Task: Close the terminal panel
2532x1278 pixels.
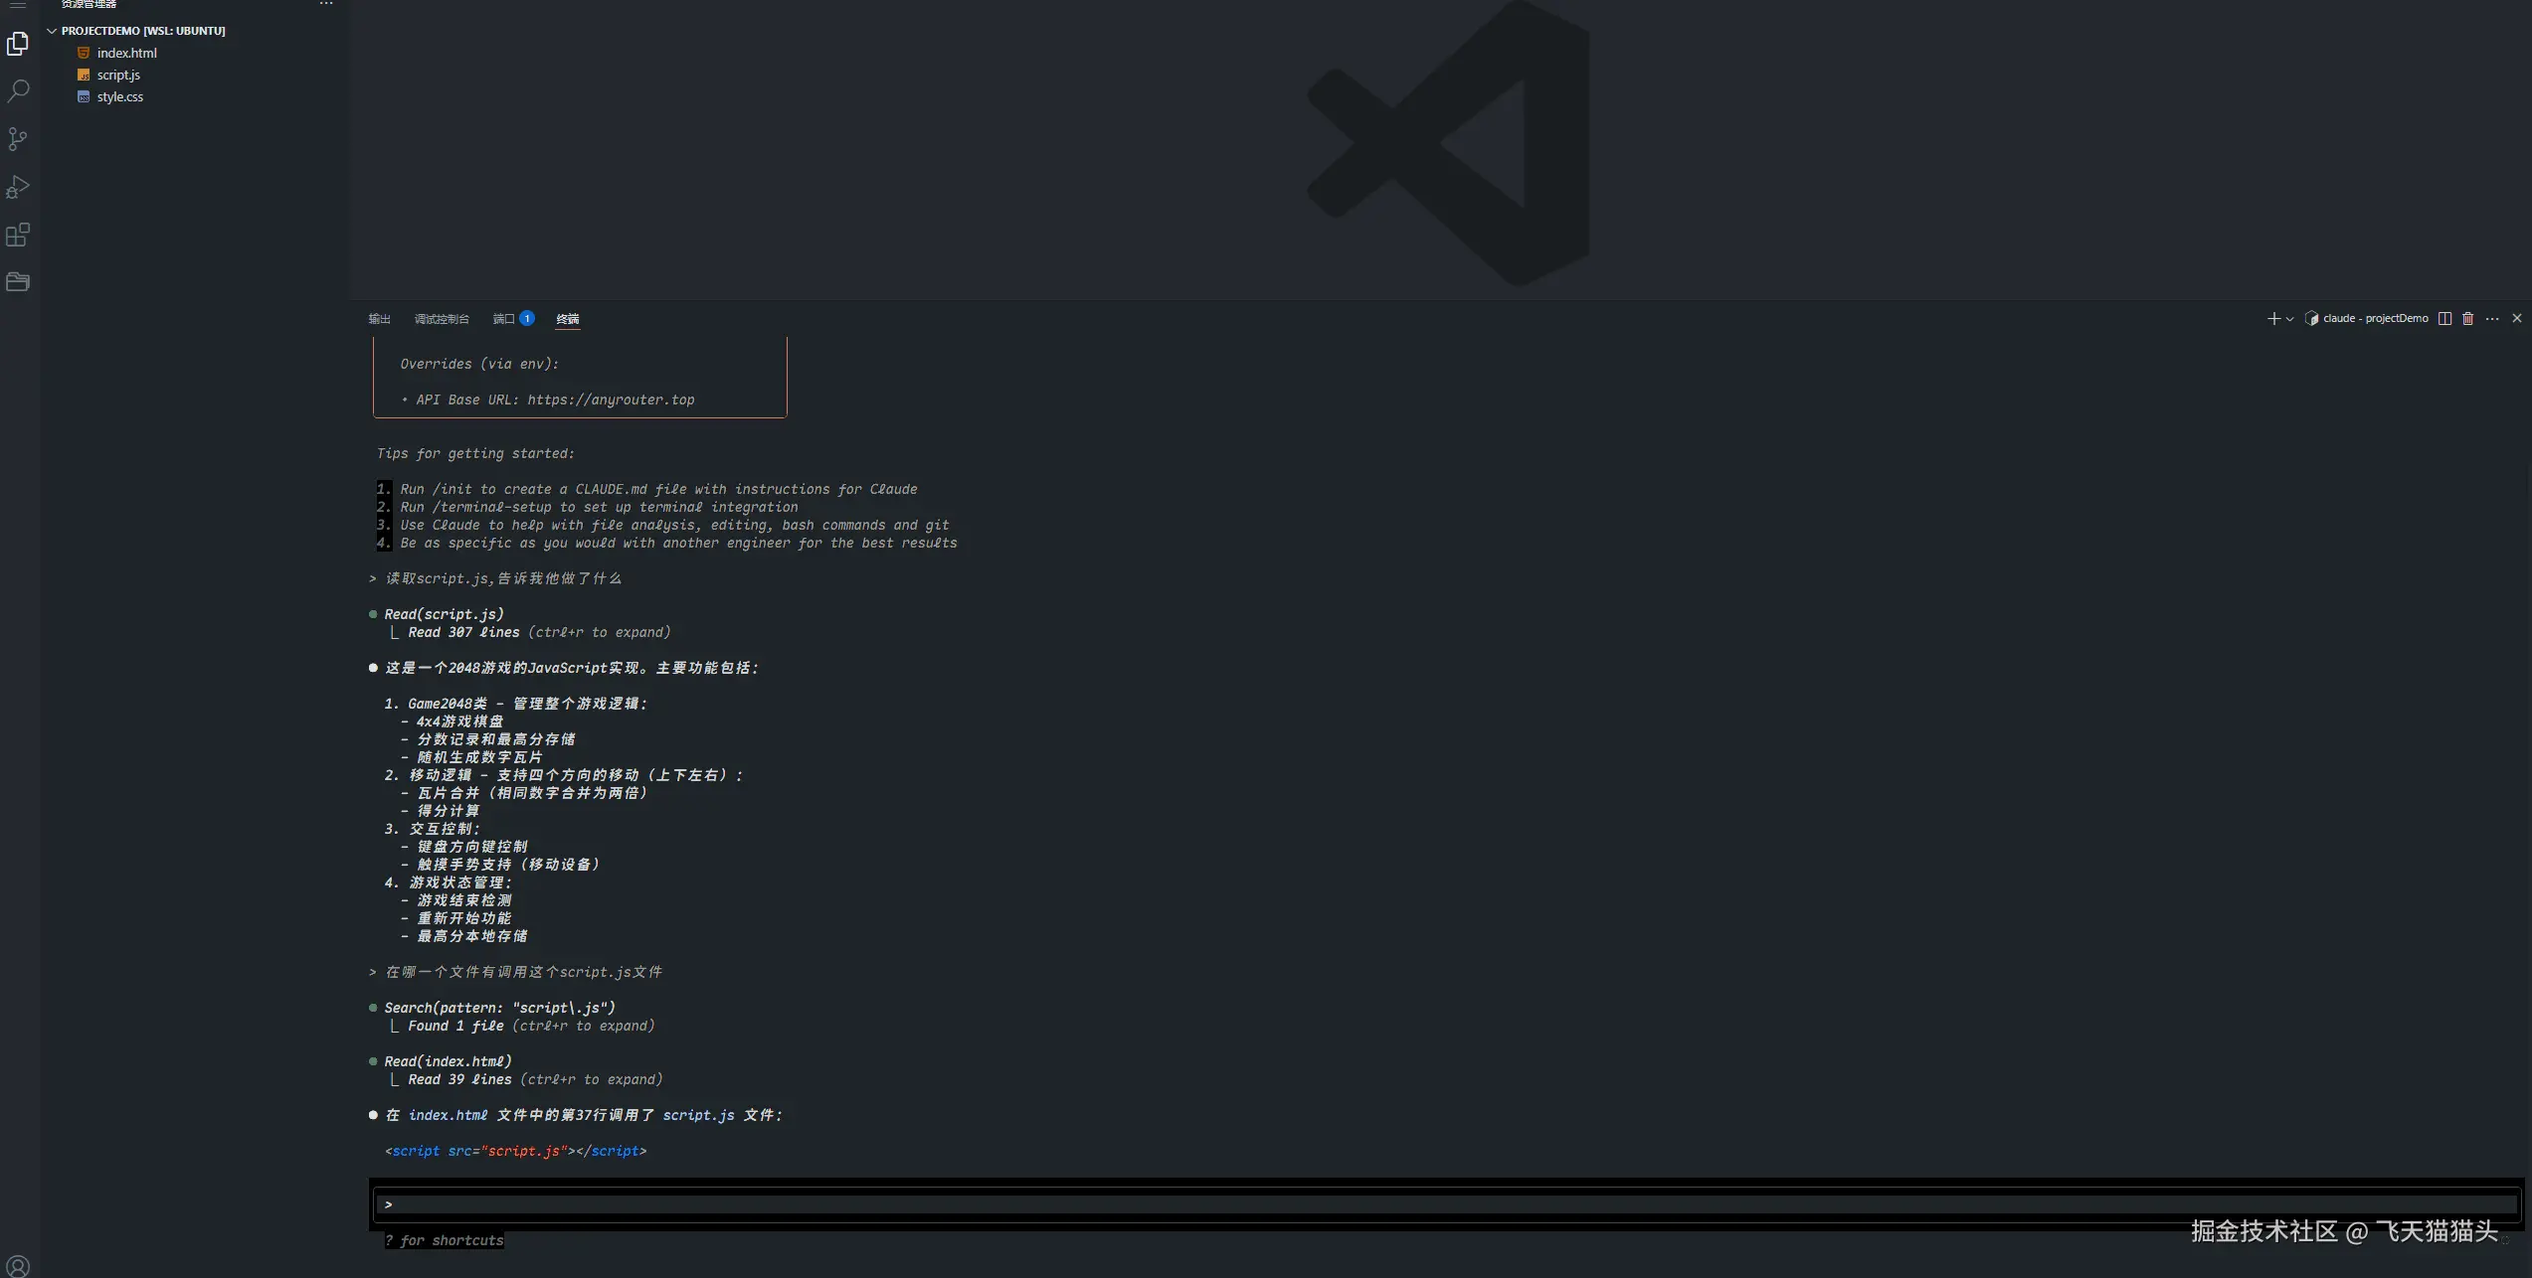Action: 2517,319
